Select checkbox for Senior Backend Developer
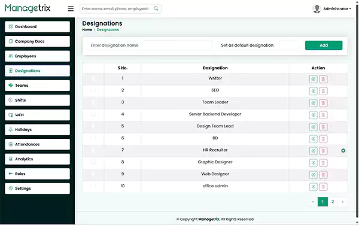The height and width of the screenshot is (225, 359). [93, 114]
